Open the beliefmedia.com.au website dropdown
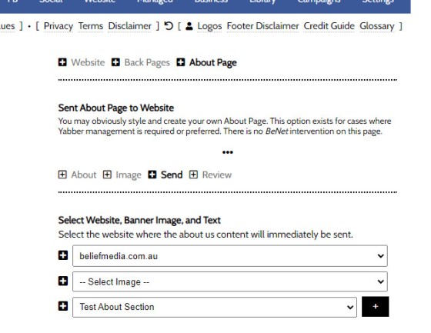The image size is (431, 333). pyautogui.click(x=230, y=256)
